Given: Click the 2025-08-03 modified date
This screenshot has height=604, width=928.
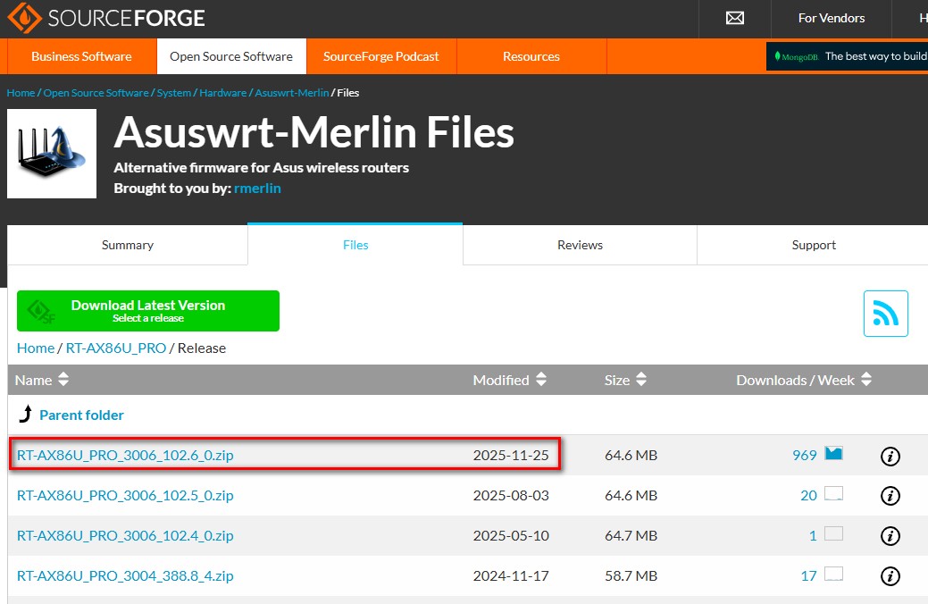Looking at the screenshot, I should click(511, 496).
